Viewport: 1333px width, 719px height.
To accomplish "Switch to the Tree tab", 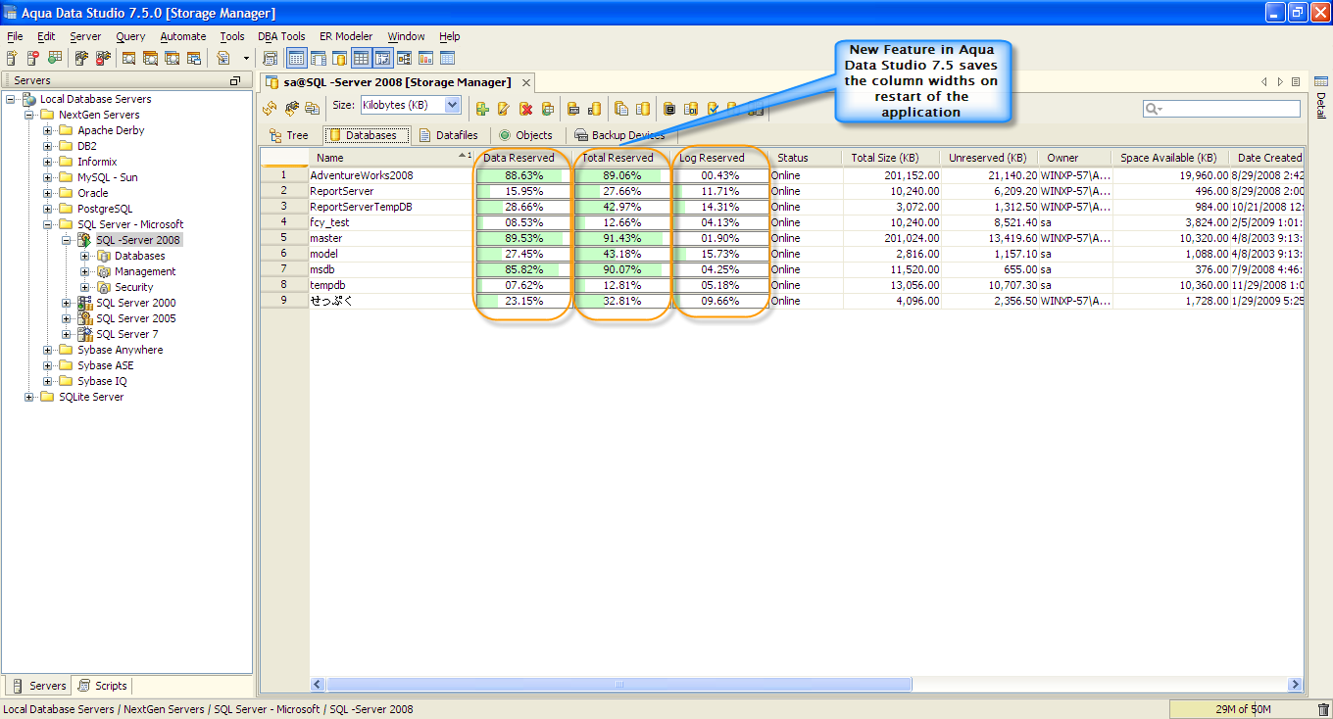I will 287,135.
